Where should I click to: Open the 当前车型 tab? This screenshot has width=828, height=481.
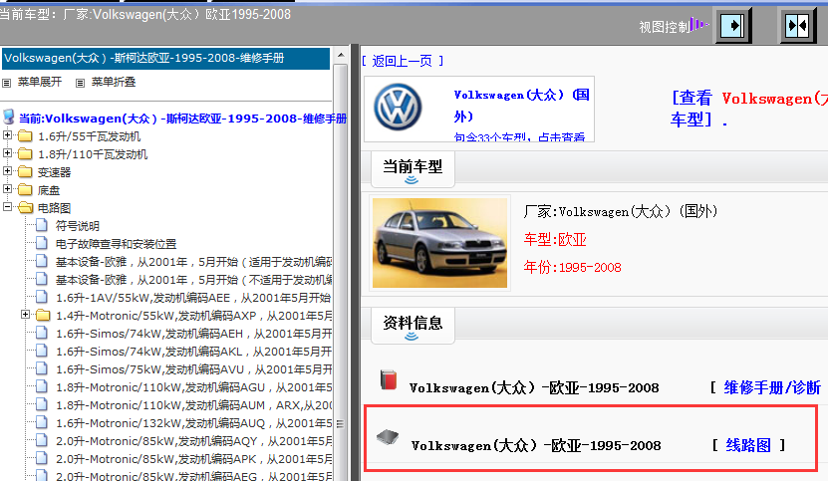point(413,168)
